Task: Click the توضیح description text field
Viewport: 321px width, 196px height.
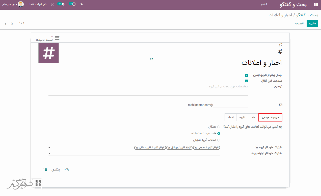Action: 148,90
